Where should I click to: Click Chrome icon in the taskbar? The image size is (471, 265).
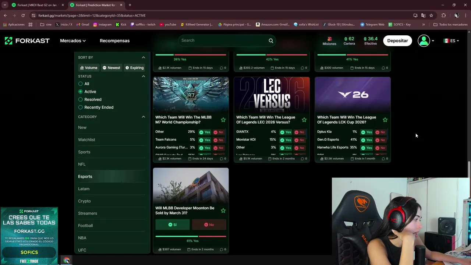pos(67,261)
